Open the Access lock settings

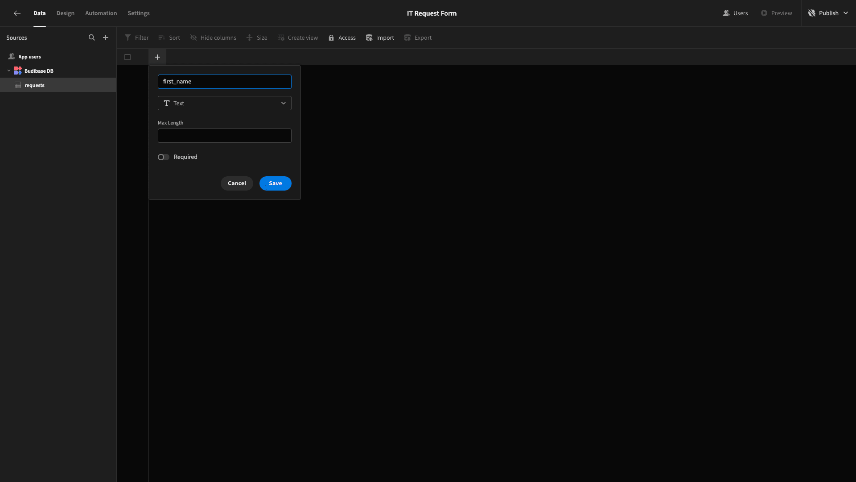click(342, 37)
